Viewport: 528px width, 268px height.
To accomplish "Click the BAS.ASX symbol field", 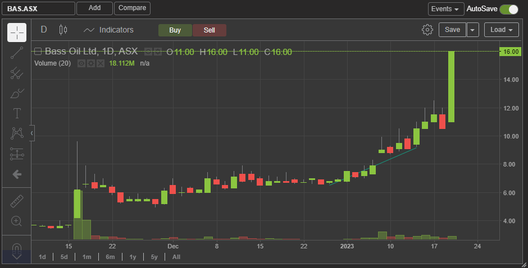I will 38,8.
